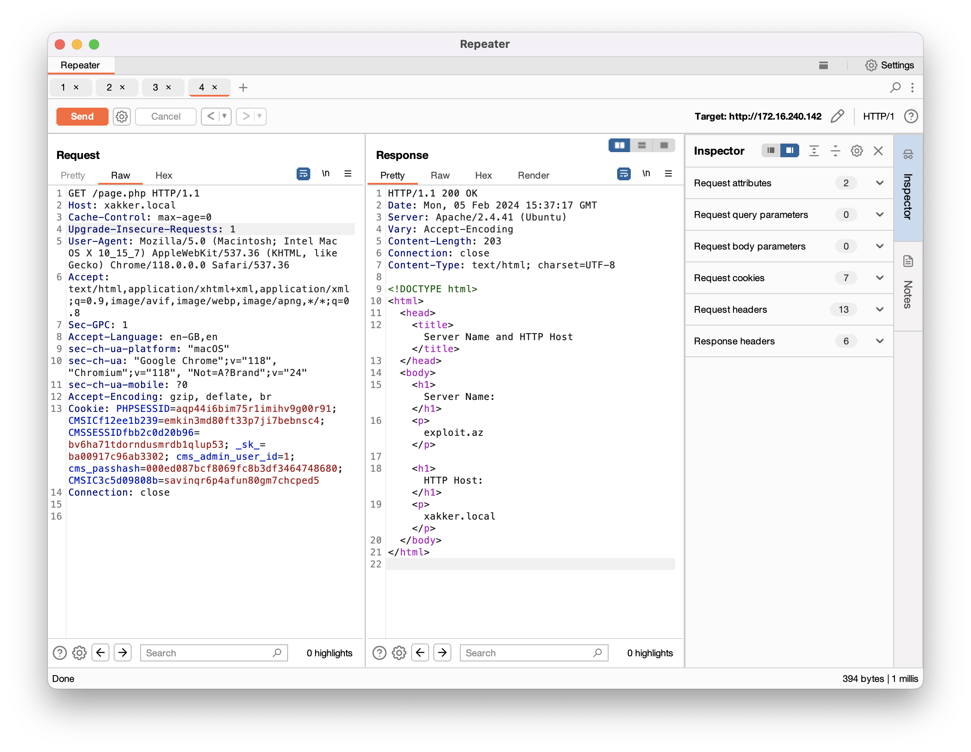The width and height of the screenshot is (971, 752).
Task: Open response search settings gear
Action: (399, 653)
